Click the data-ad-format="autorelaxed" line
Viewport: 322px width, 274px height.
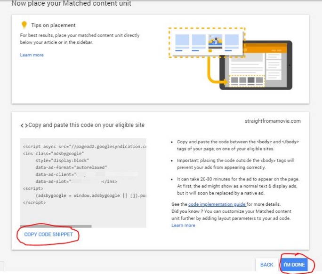71,167
